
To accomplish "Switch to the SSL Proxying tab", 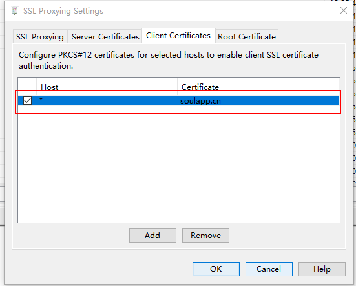I will [x=40, y=37].
